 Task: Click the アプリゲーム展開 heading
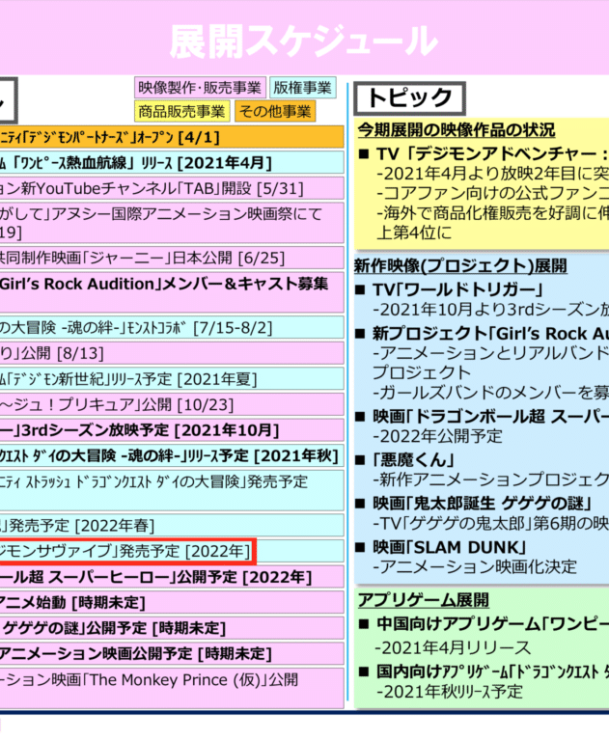(423, 600)
